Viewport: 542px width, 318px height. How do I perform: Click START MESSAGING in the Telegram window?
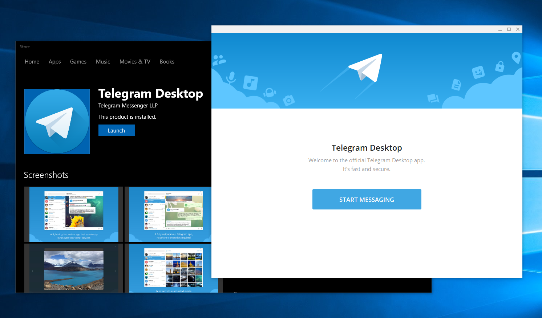367,199
